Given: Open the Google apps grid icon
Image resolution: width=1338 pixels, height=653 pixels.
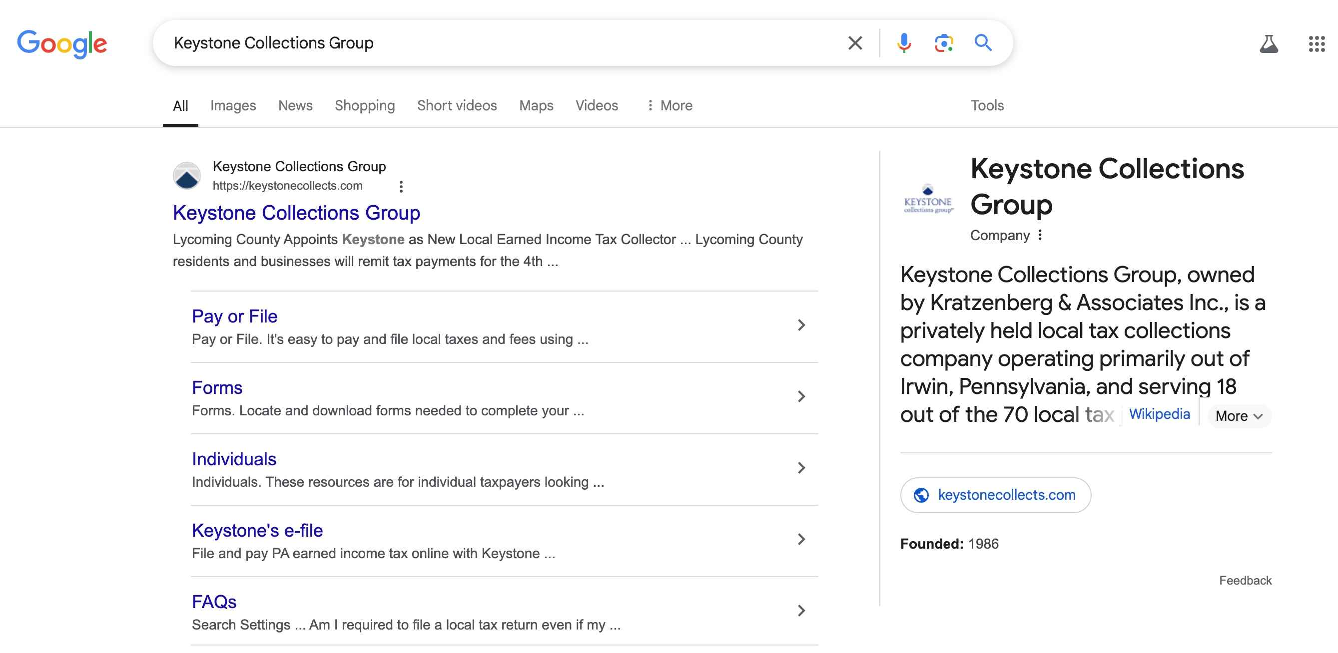Looking at the screenshot, I should tap(1317, 43).
